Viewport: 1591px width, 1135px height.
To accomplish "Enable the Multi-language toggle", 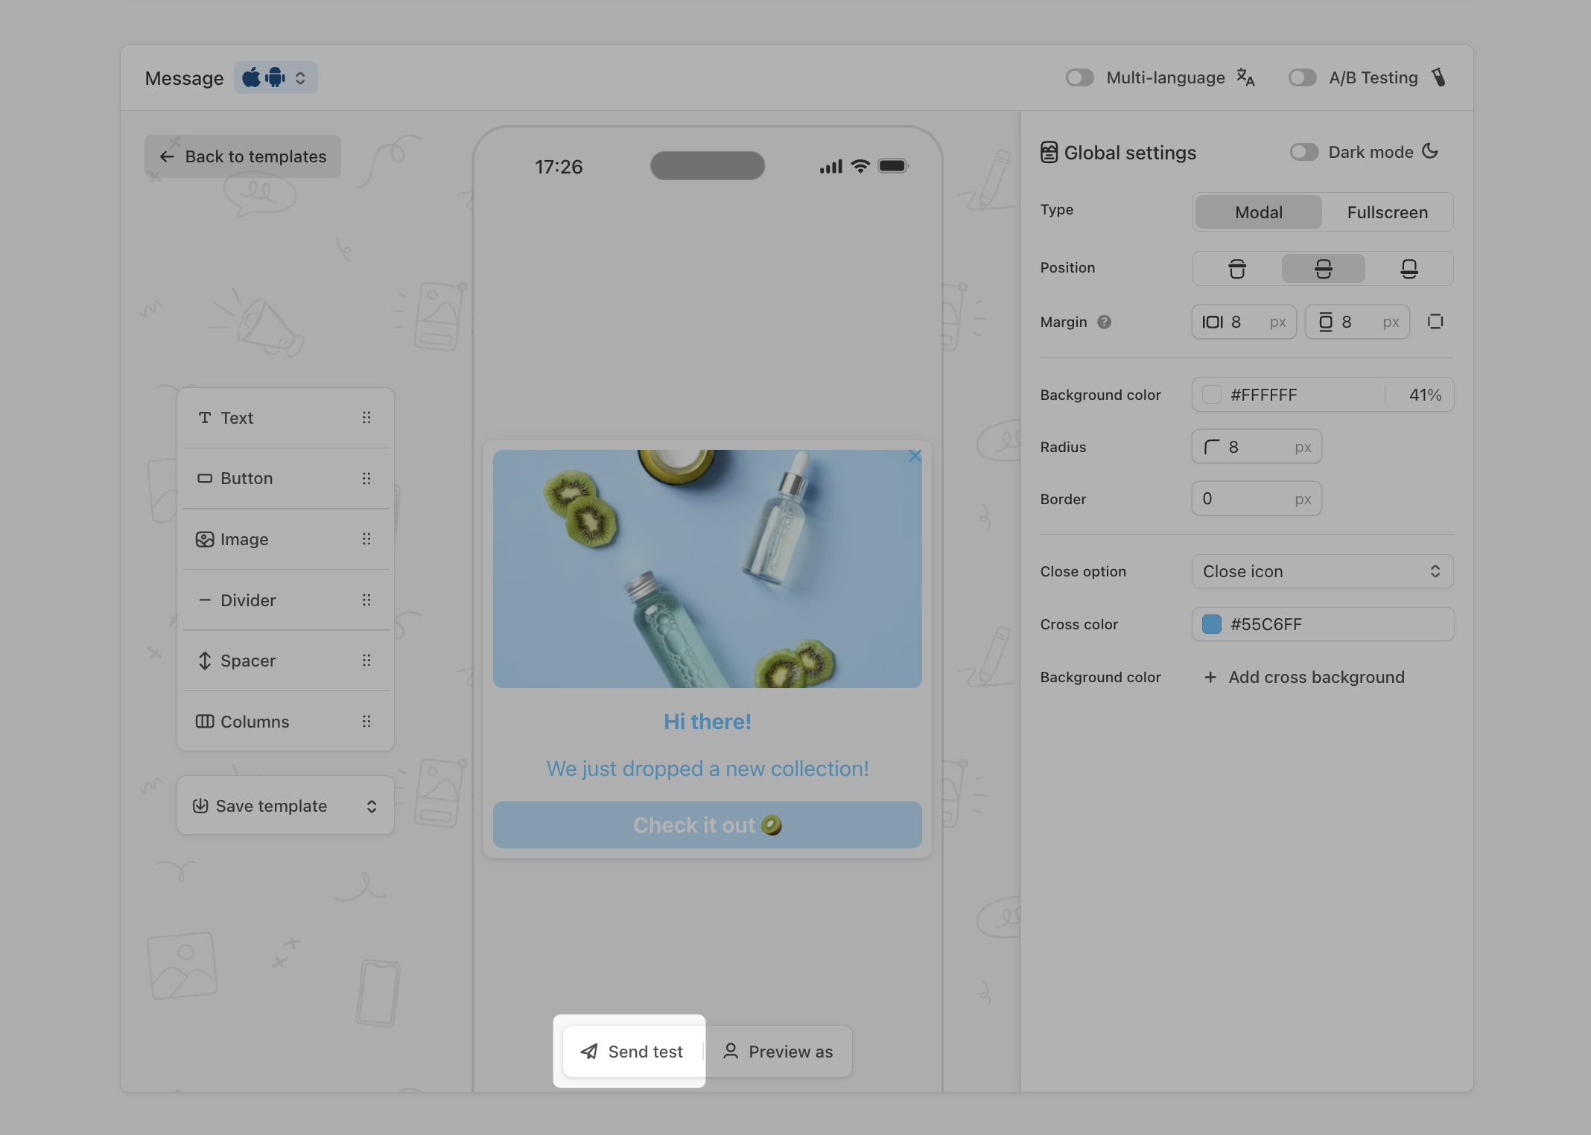I will coord(1079,77).
